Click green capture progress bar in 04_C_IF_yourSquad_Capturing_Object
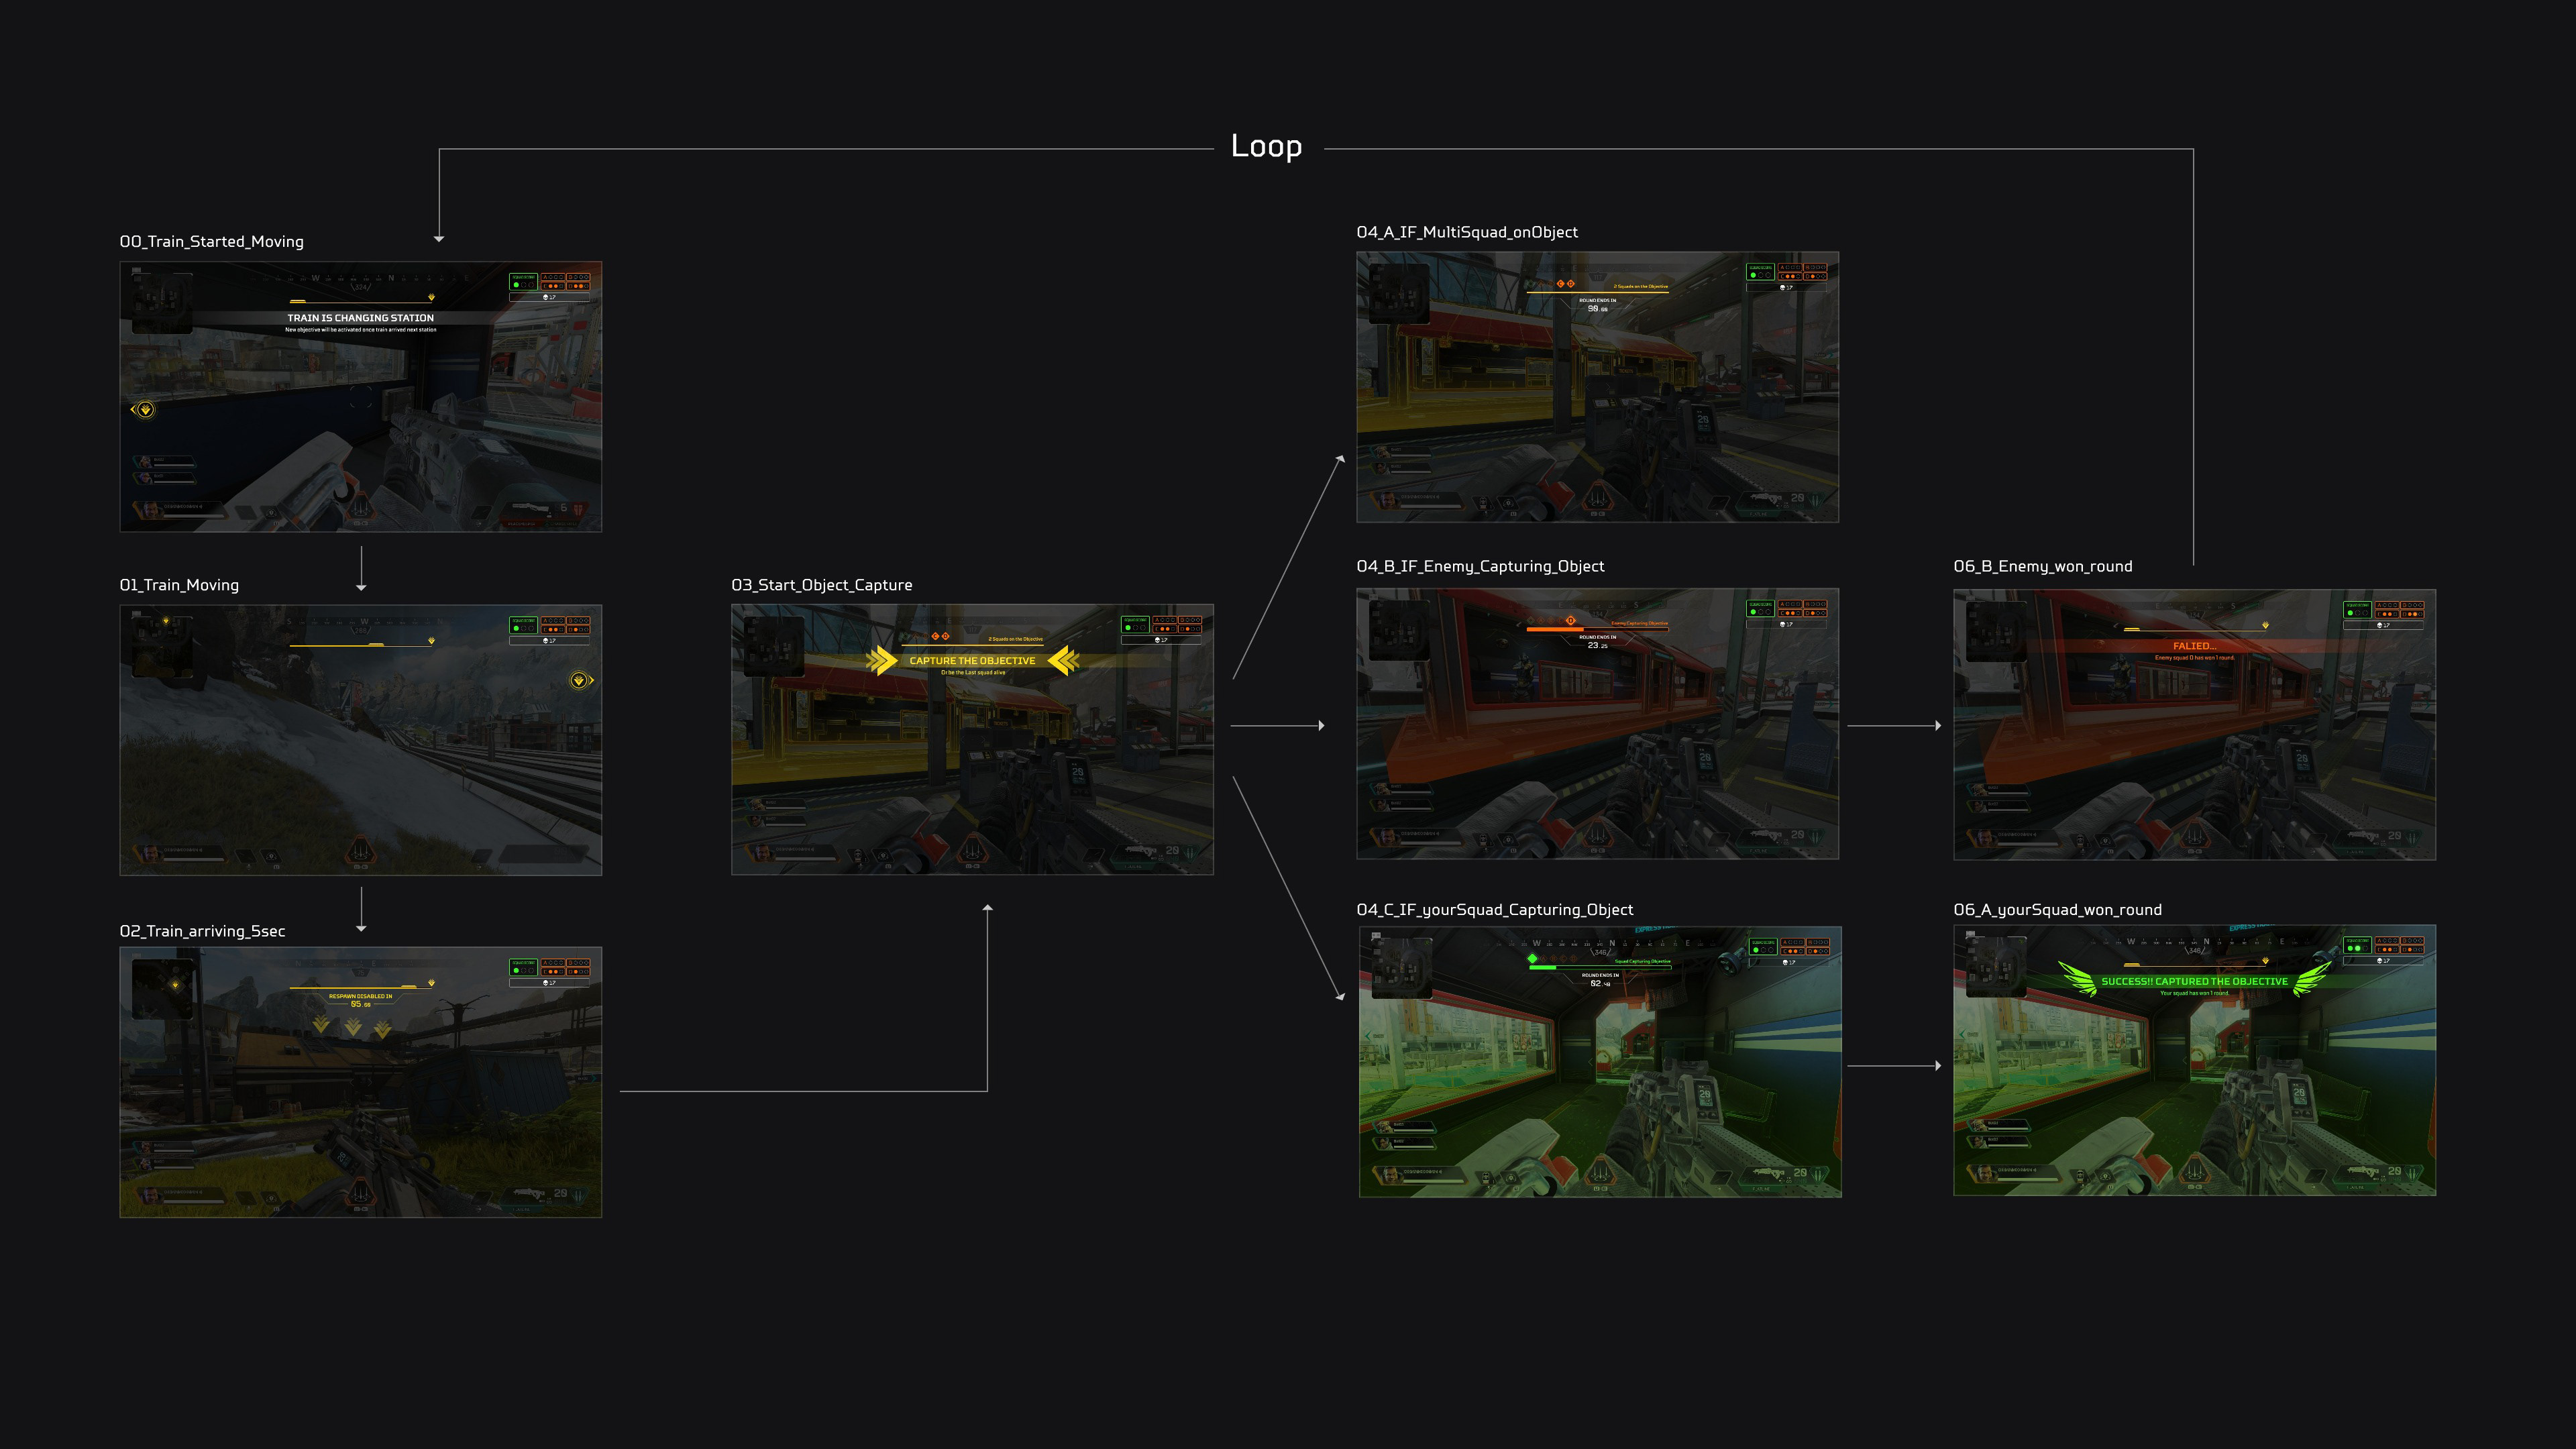This screenshot has height=1449, width=2576. click(x=1600, y=967)
